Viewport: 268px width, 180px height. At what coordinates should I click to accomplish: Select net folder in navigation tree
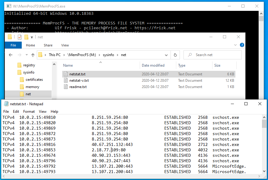coord(28,94)
